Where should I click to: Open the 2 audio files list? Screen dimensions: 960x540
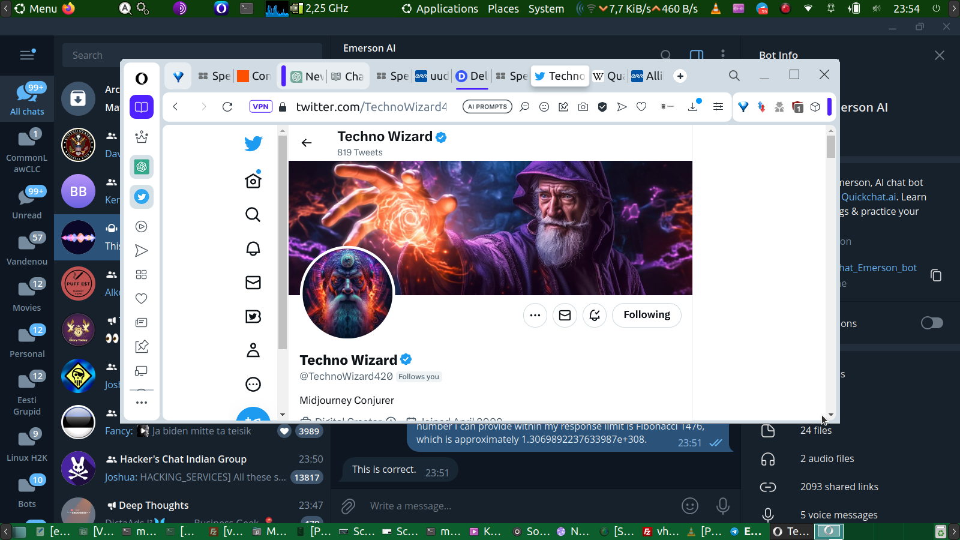(x=827, y=458)
